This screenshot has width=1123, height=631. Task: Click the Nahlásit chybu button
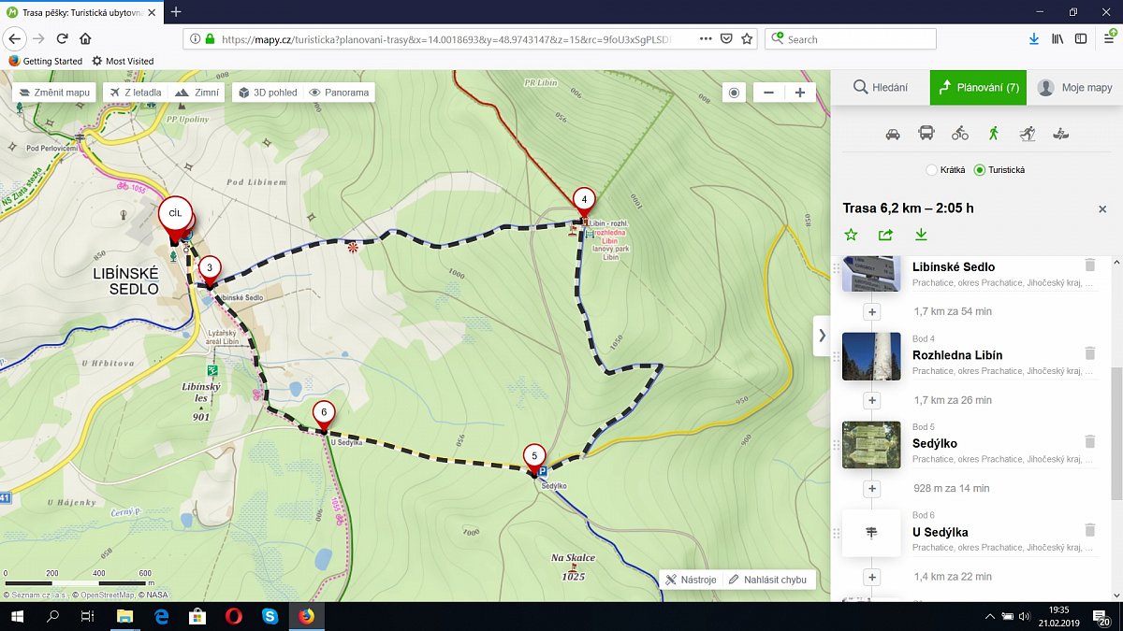pyautogui.click(x=767, y=580)
